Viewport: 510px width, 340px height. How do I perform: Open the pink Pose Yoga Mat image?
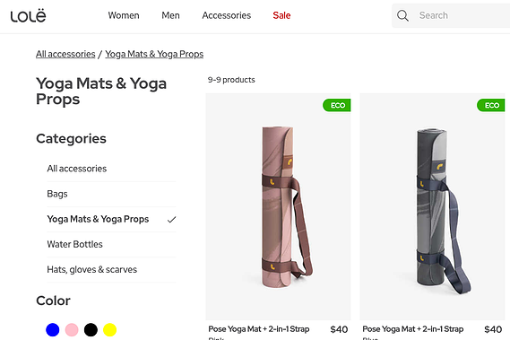click(x=278, y=207)
